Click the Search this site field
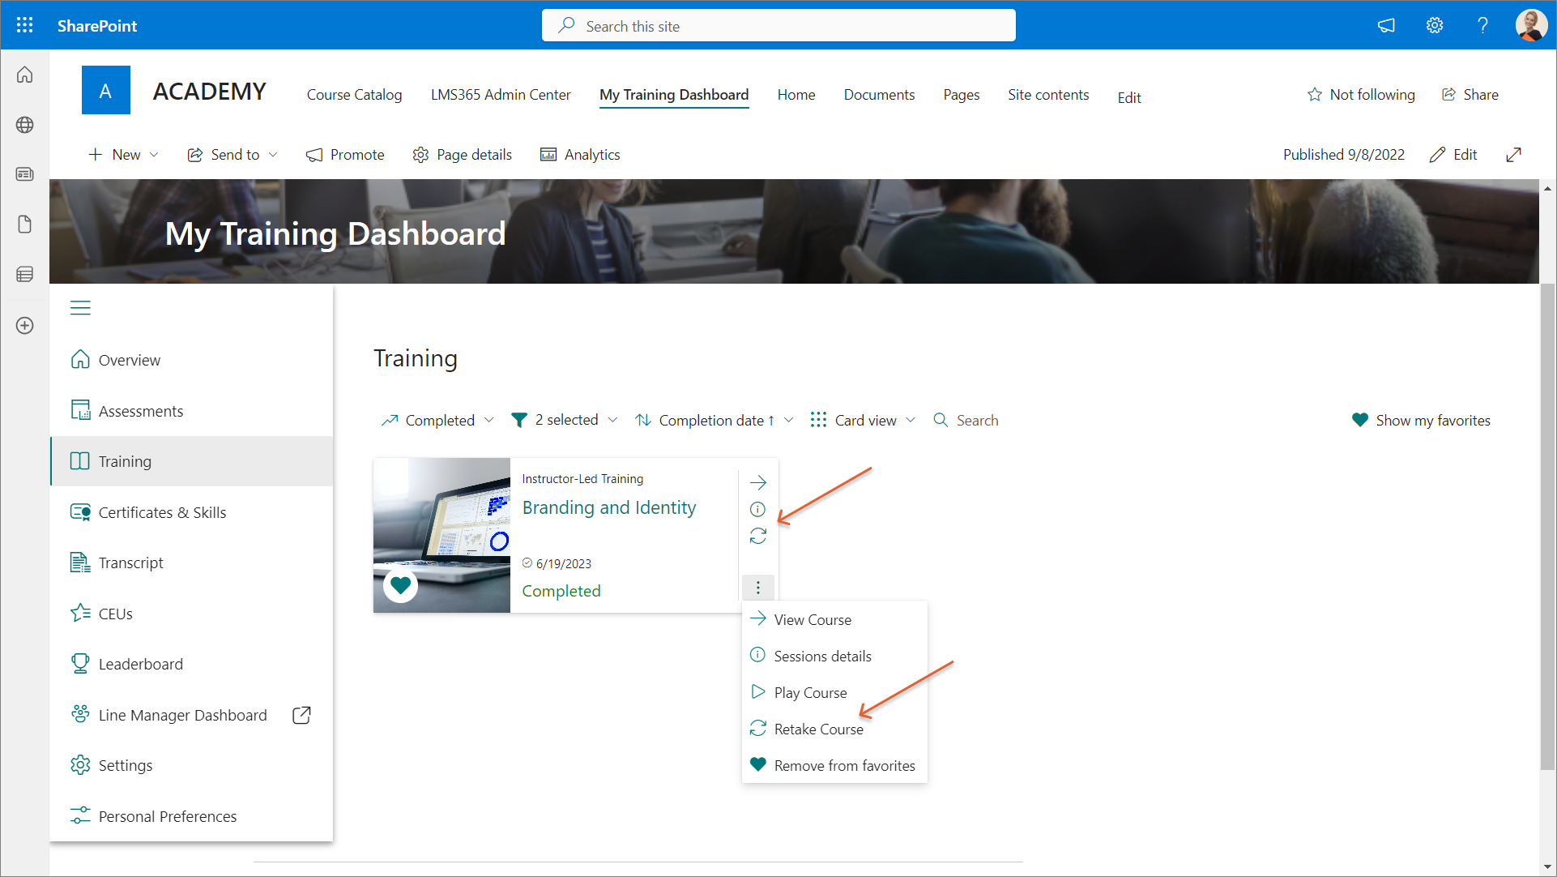The image size is (1557, 877). point(778,26)
